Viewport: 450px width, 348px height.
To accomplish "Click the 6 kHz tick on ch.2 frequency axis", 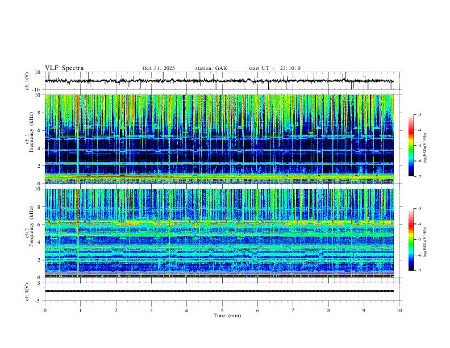I will click(x=39, y=225).
